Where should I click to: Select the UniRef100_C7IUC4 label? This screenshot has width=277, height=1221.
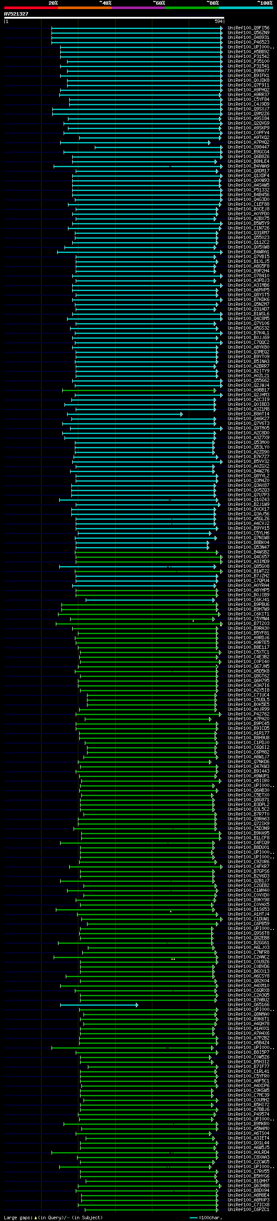[248, 695]
